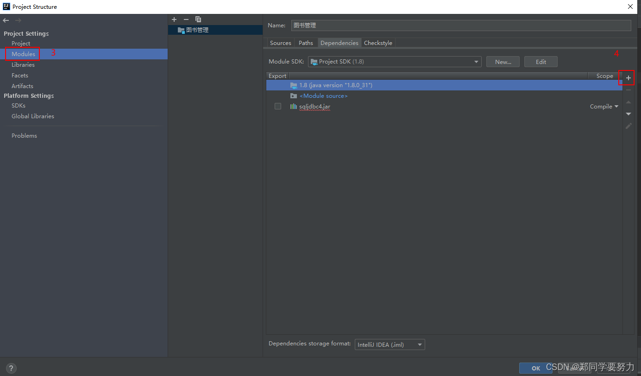Expand Dependencies storage format dropdown
641x376 pixels.
(390, 344)
